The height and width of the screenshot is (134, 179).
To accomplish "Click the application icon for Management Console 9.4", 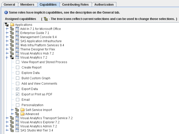I will tap(17, 37).
